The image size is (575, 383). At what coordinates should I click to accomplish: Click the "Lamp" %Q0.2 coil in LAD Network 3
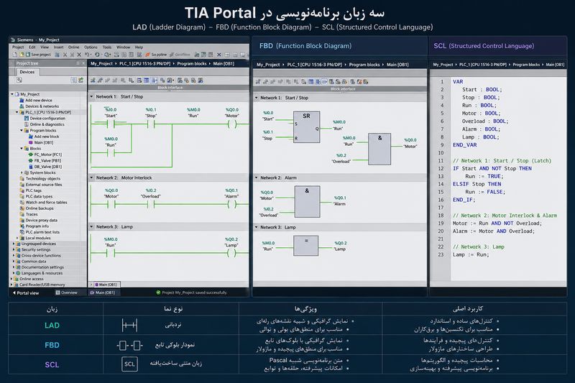[231, 253]
